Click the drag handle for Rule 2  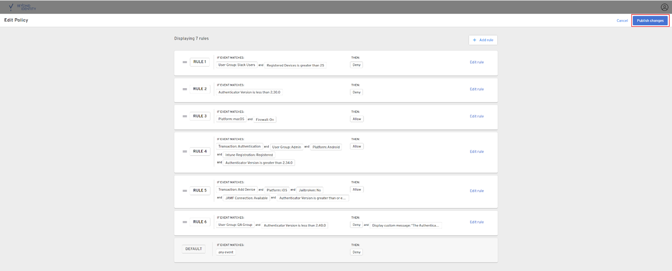pos(185,89)
